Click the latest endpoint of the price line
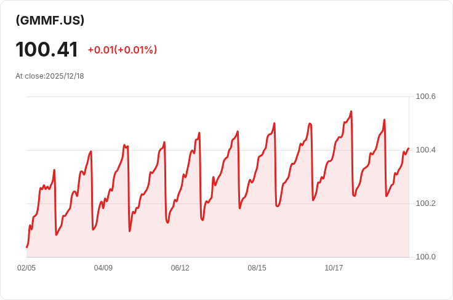Screen dimensions: 453x300 (x=408, y=148)
